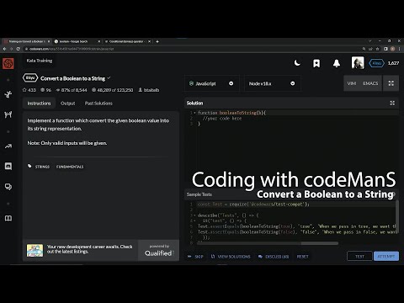Image resolution: width=404 pixels, height=303 pixels.
Task: Enable VIM editor mode
Action: pos(352,83)
